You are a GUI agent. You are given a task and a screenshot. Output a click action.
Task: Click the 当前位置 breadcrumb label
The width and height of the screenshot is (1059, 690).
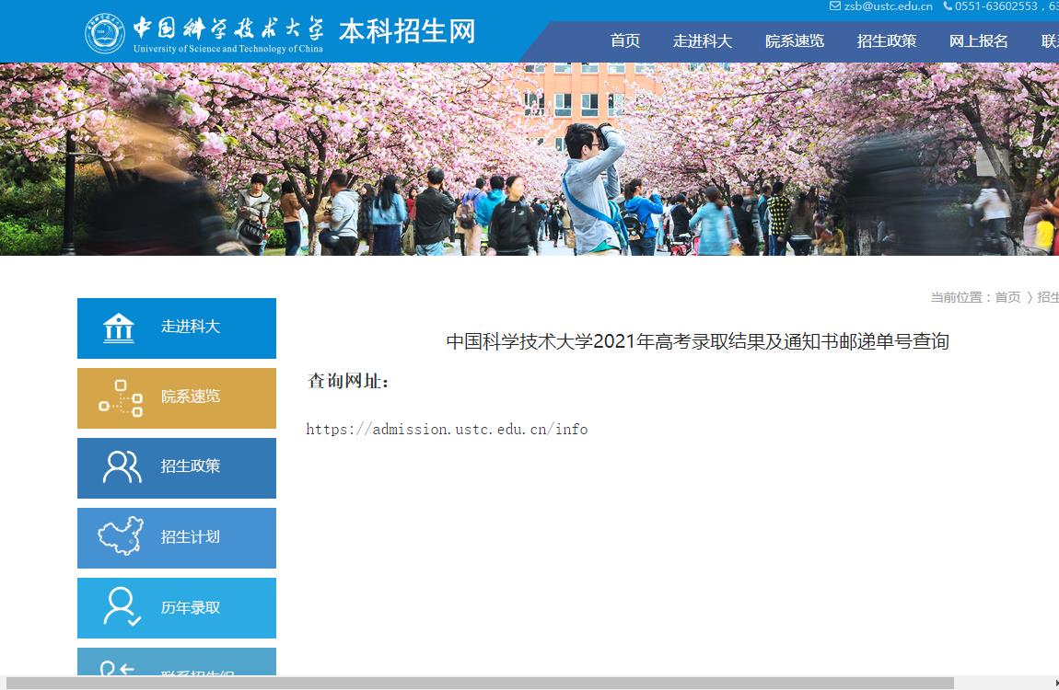pyautogui.click(x=960, y=297)
